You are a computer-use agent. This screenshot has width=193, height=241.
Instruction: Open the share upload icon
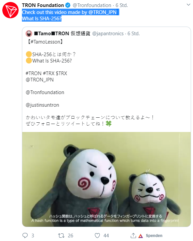point(133,235)
